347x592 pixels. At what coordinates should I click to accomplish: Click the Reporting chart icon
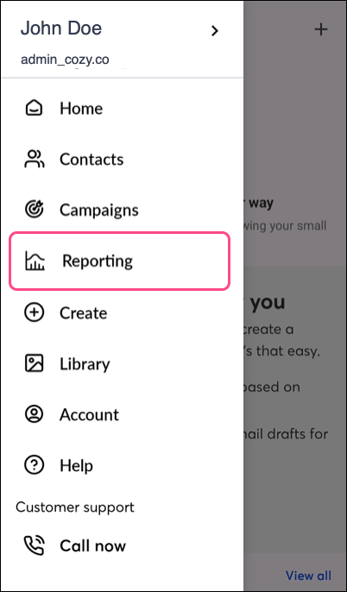pos(35,261)
